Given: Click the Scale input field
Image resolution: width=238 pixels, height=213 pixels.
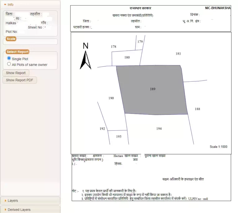Looking at the screenshot, I should click(30, 42).
